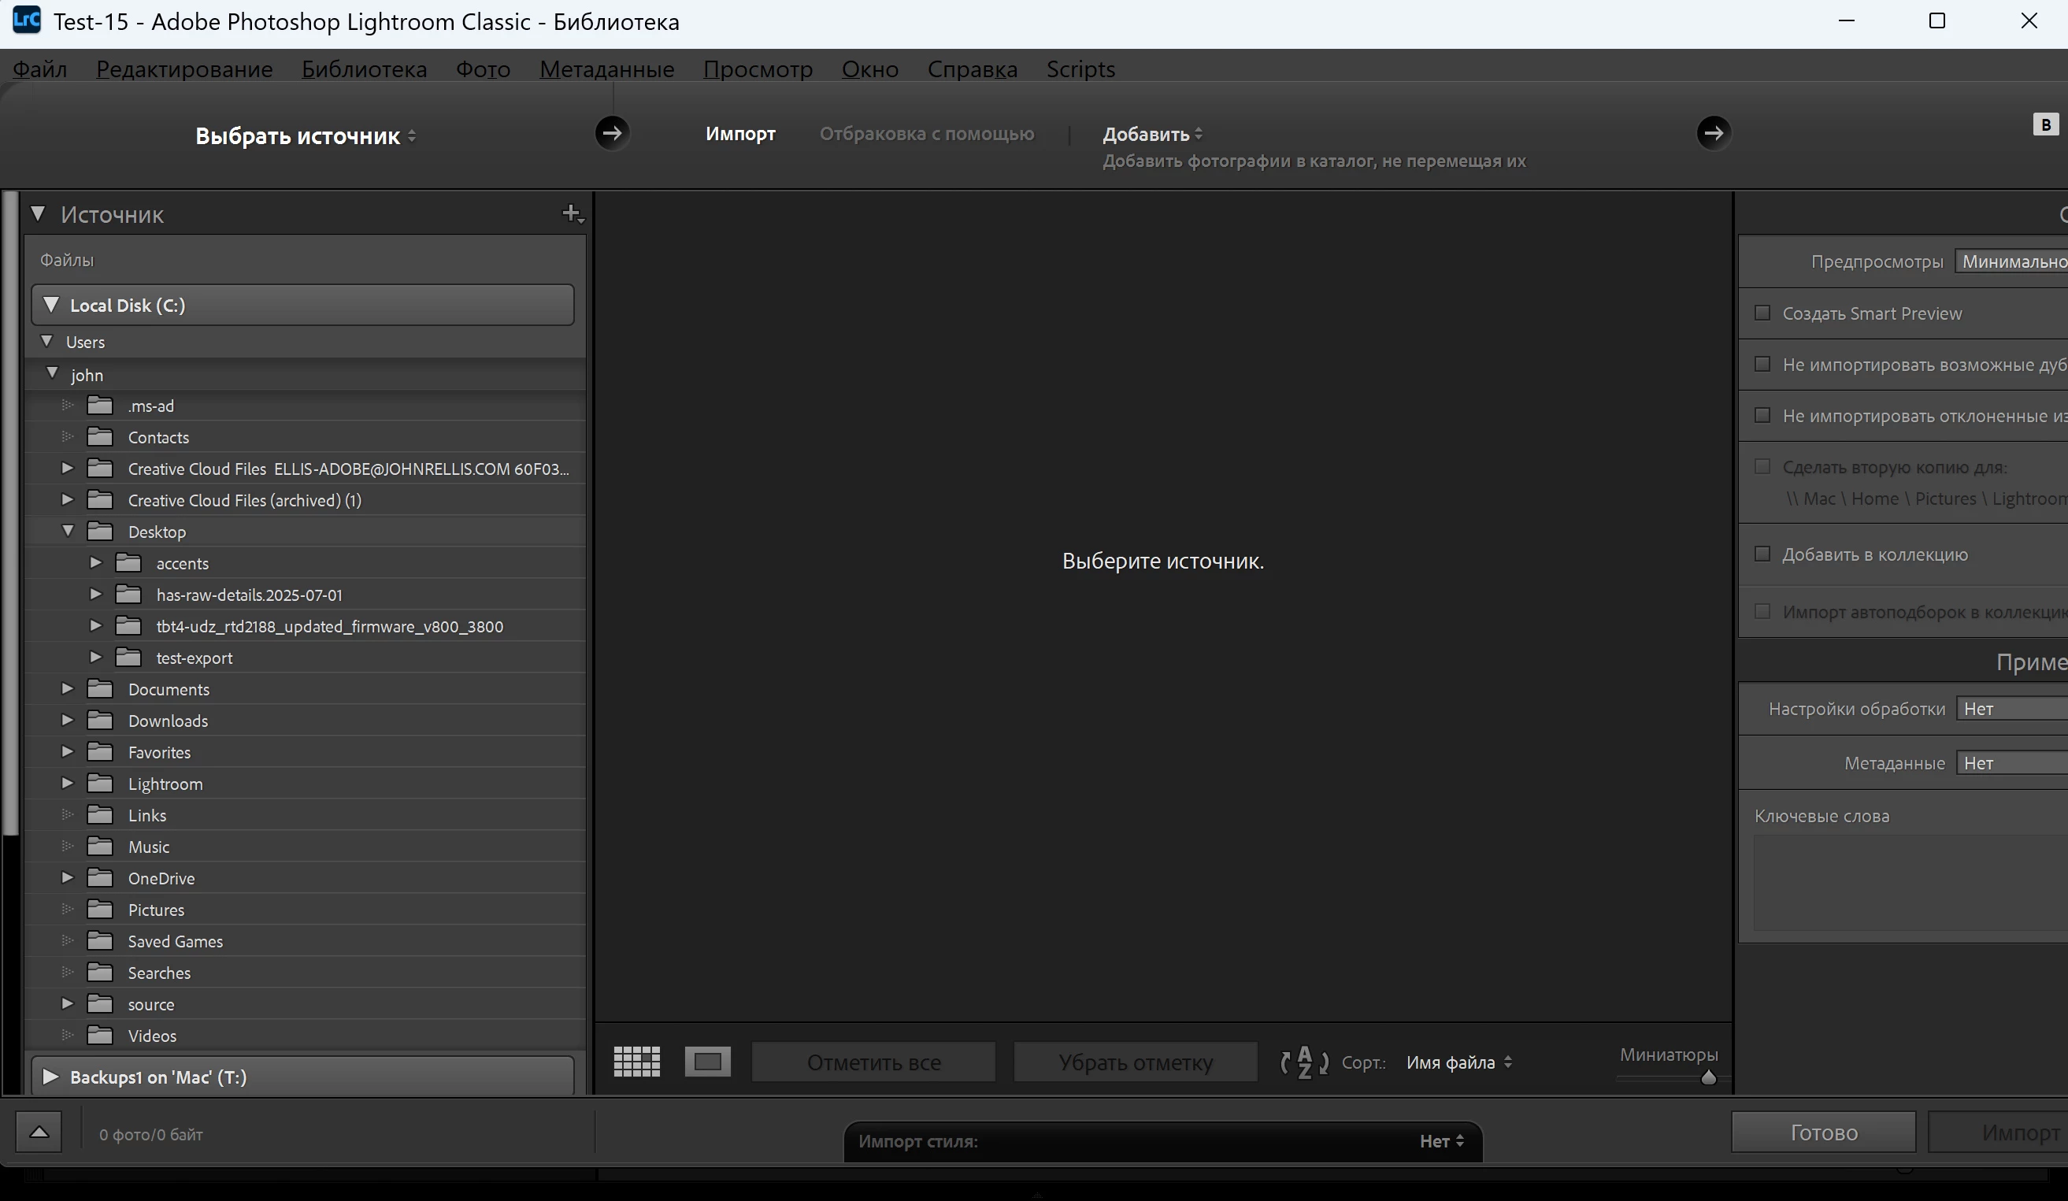Open the Метаданные menu
The width and height of the screenshot is (2068, 1201).
pos(606,69)
